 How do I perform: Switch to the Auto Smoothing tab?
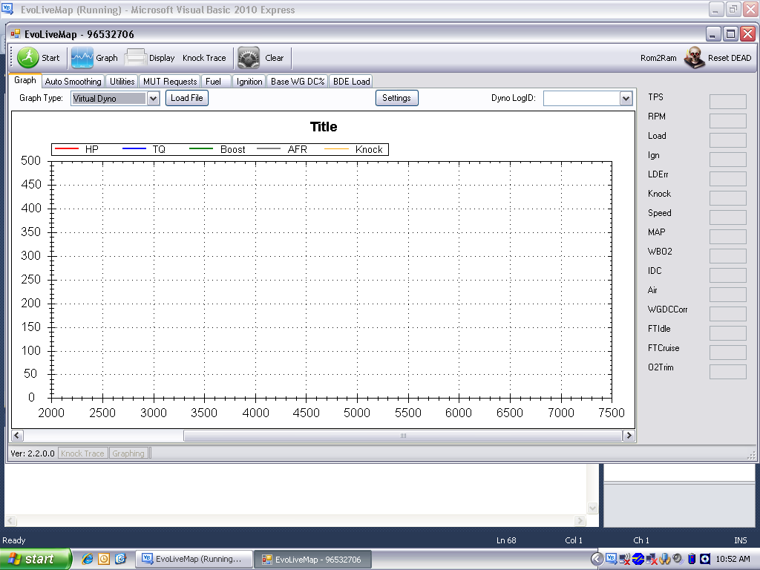tap(73, 82)
